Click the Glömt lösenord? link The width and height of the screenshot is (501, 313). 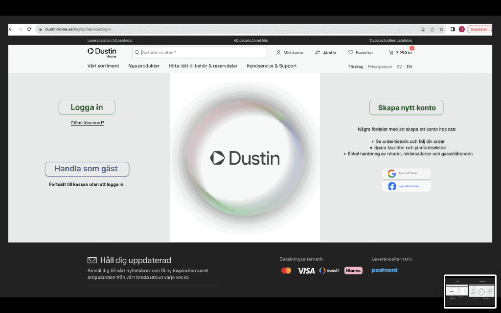point(87,123)
